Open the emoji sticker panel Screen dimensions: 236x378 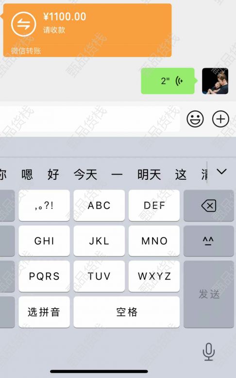pyautogui.click(x=195, y=119)
